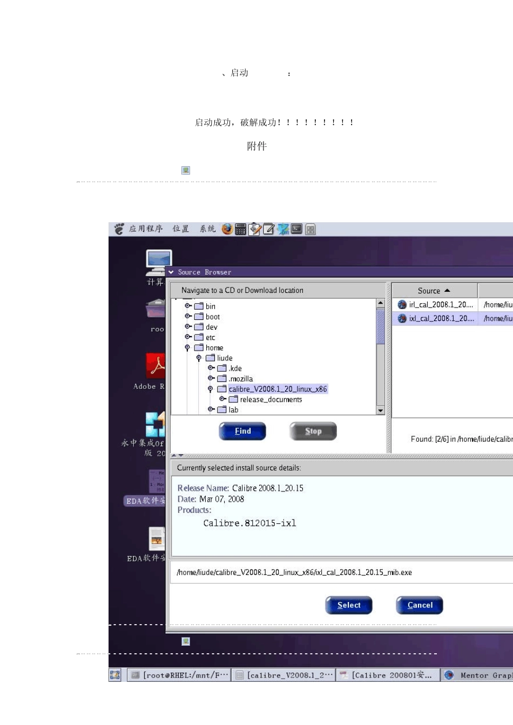513x725 pixels.
Task: Open the 应用程序 (Applications) menu
Action: click(145, 229)
